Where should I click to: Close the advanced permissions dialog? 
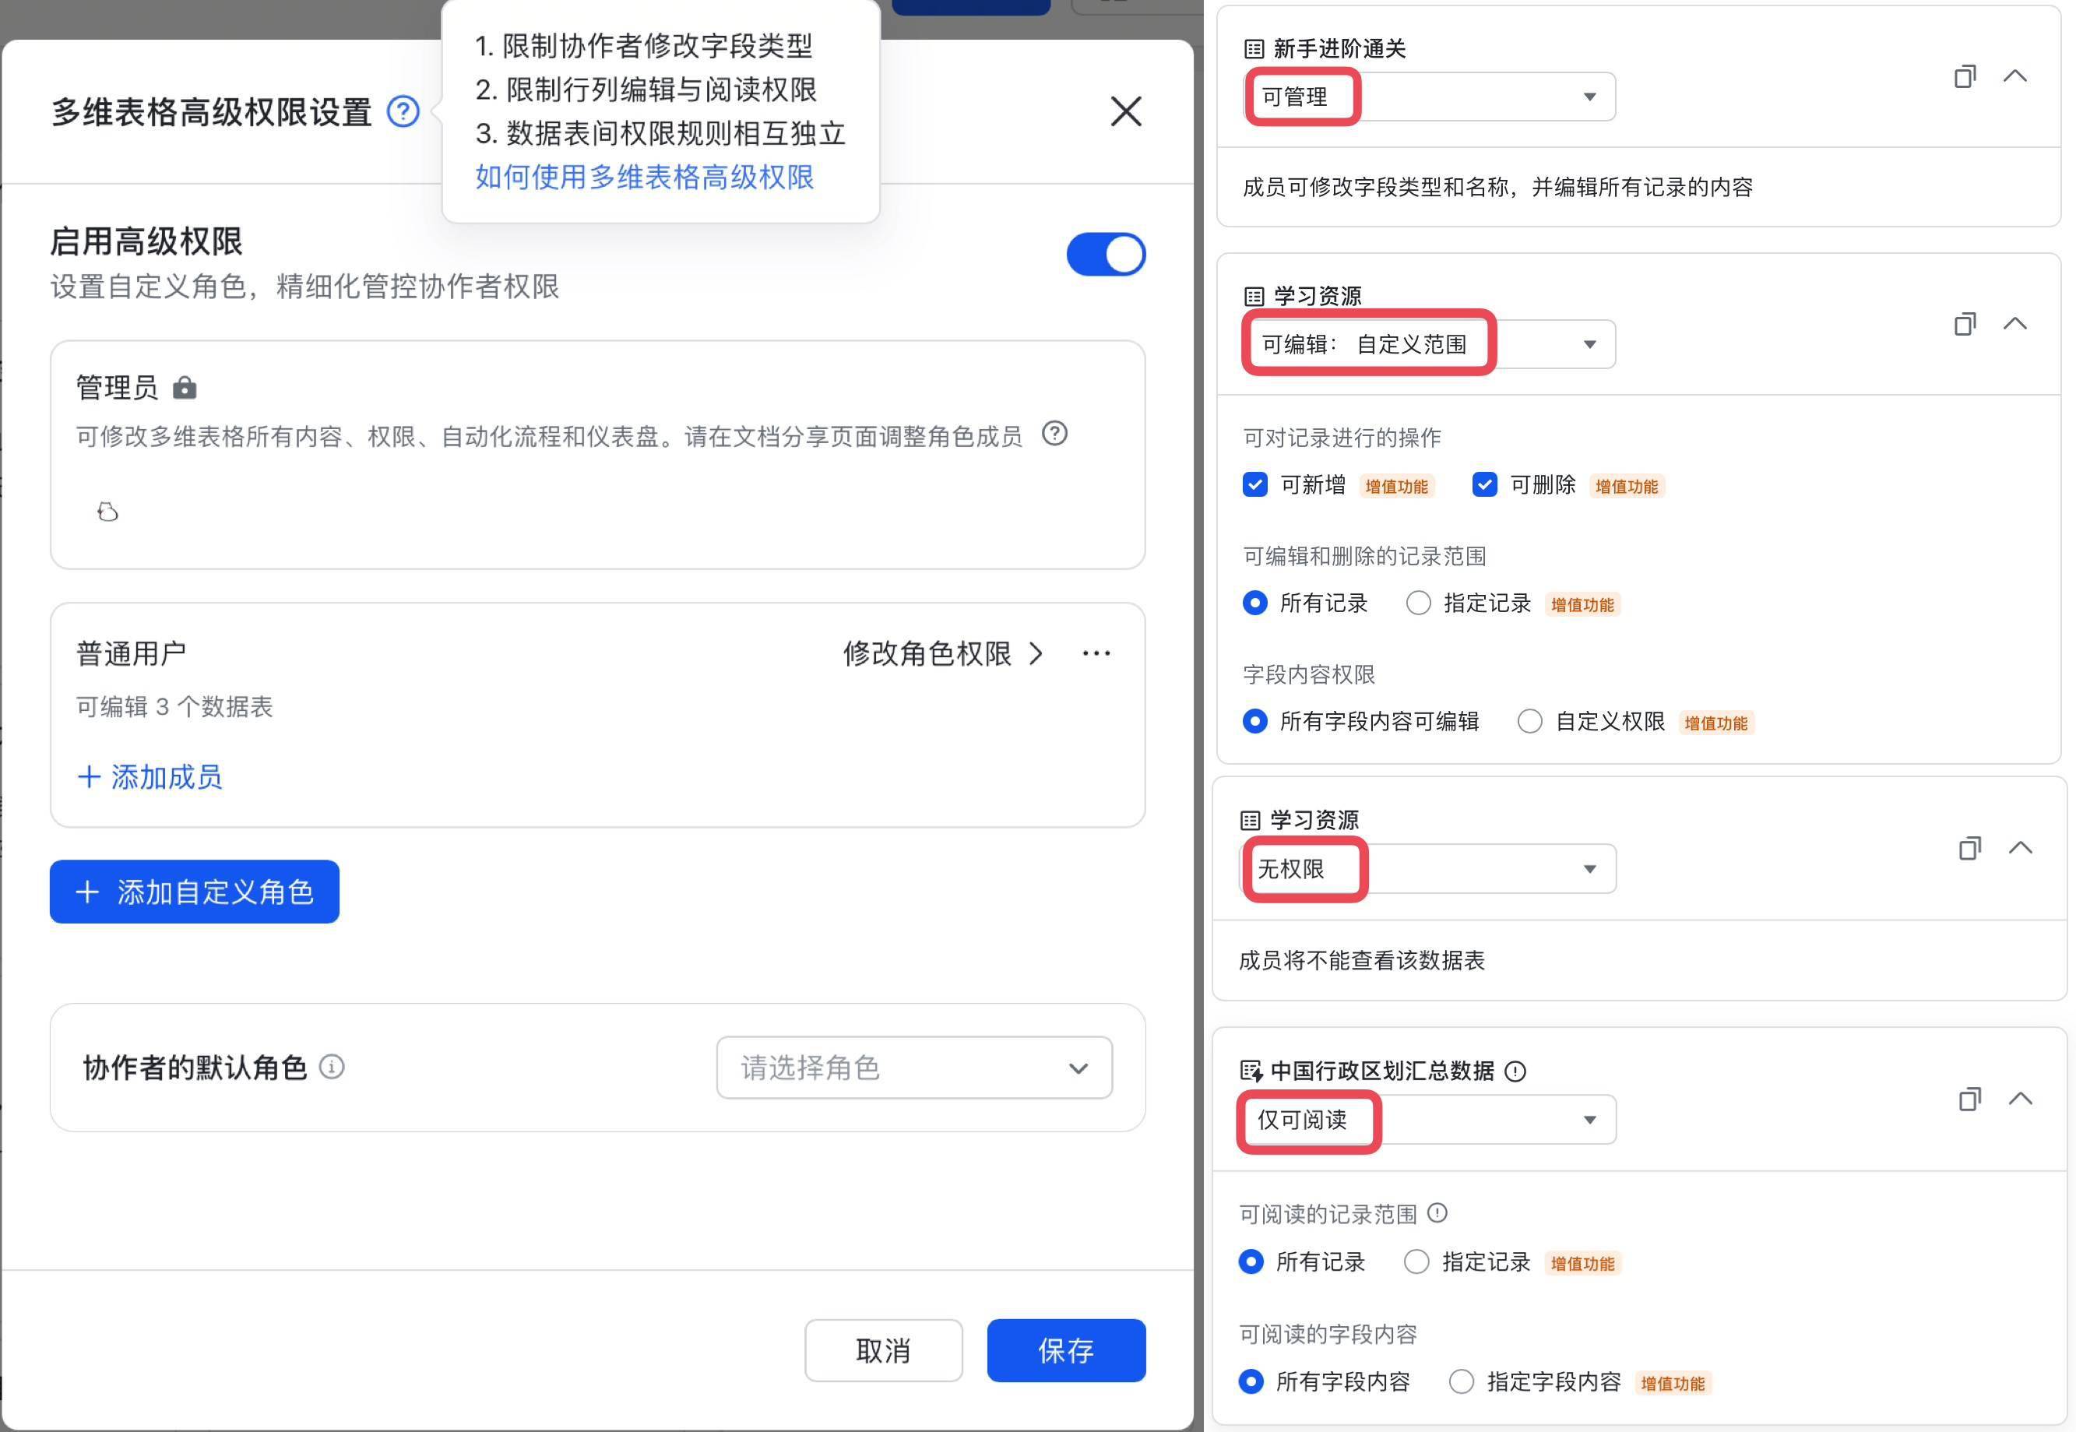click(x=1126, y=112)
